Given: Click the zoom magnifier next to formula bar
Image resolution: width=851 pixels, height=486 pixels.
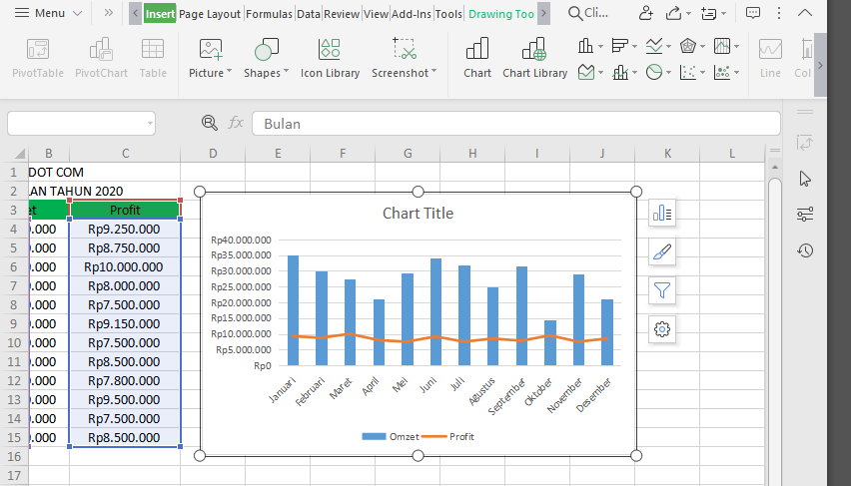Looking at the screenshot, I should tap(209, 123).
